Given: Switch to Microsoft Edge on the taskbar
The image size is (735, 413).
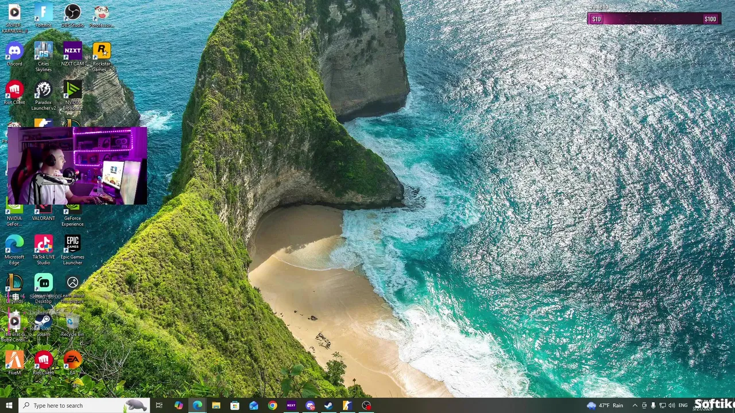Looking at the screenshot, I should (x=198, y=406).
